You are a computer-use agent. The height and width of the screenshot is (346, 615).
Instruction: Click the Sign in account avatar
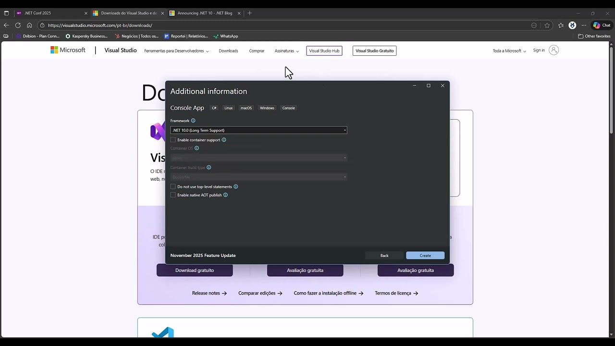click(x=553, y=50)
